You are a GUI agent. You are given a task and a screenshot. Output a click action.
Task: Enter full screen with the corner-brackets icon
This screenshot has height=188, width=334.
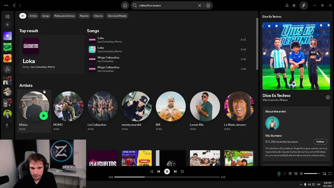click(330, 174)
